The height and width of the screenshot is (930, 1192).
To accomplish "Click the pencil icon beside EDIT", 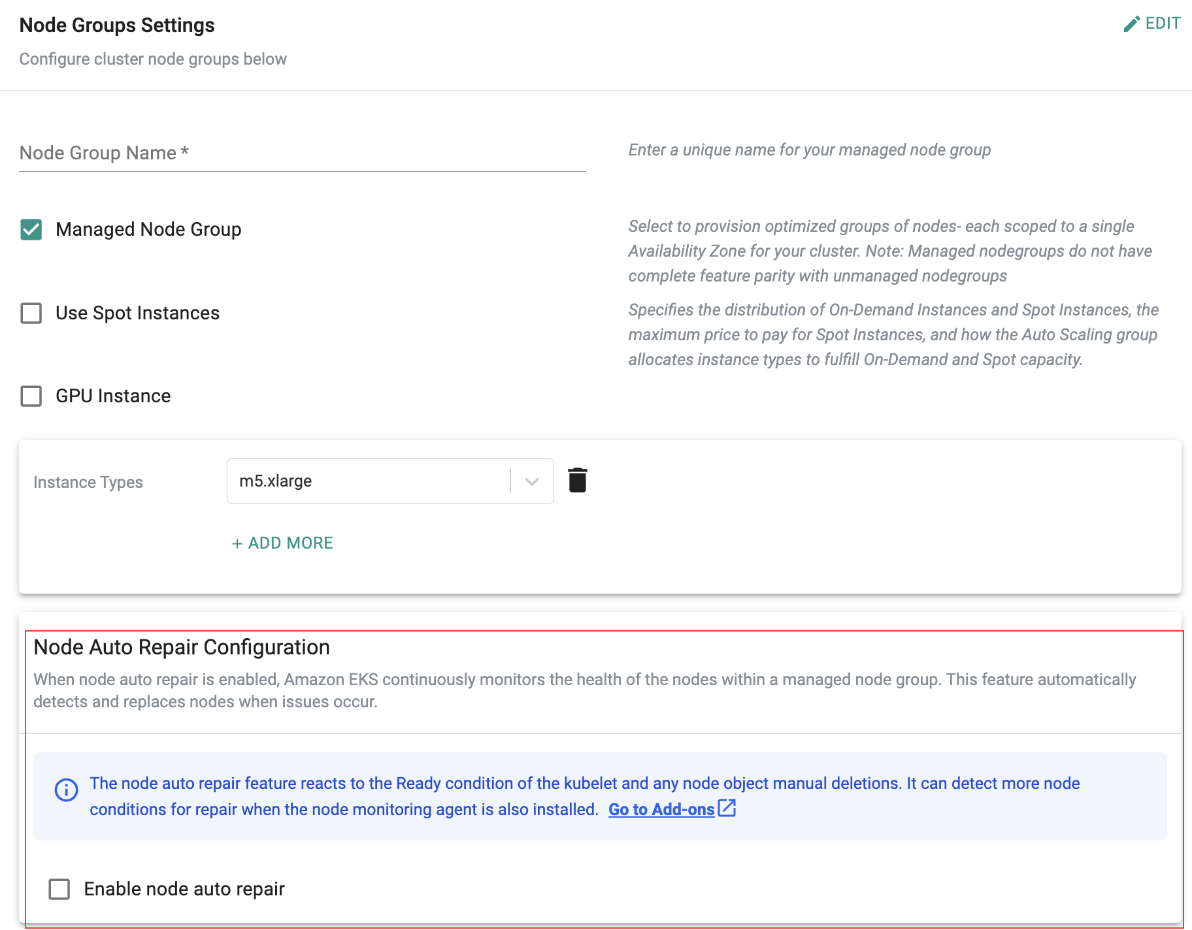I will point(1131,24).
